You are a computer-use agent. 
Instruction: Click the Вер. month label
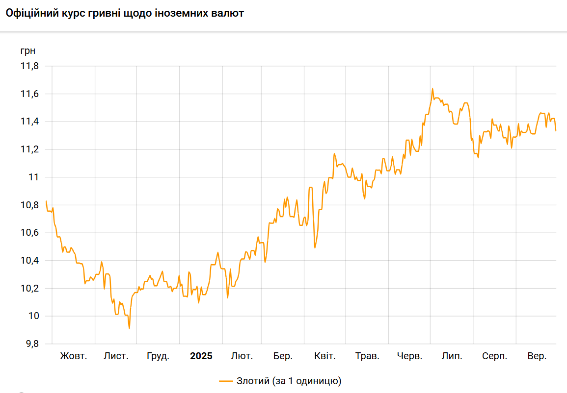pos(537,356)
